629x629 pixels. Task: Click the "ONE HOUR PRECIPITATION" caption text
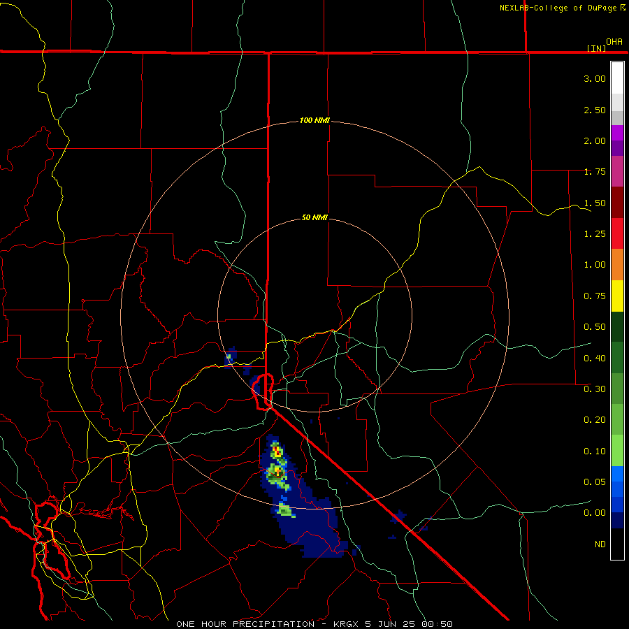245,624
